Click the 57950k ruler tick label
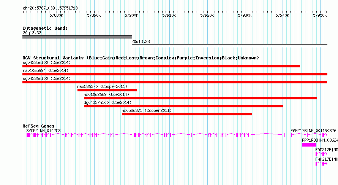This screenshot has height=185, width=338. pos(320,15)
